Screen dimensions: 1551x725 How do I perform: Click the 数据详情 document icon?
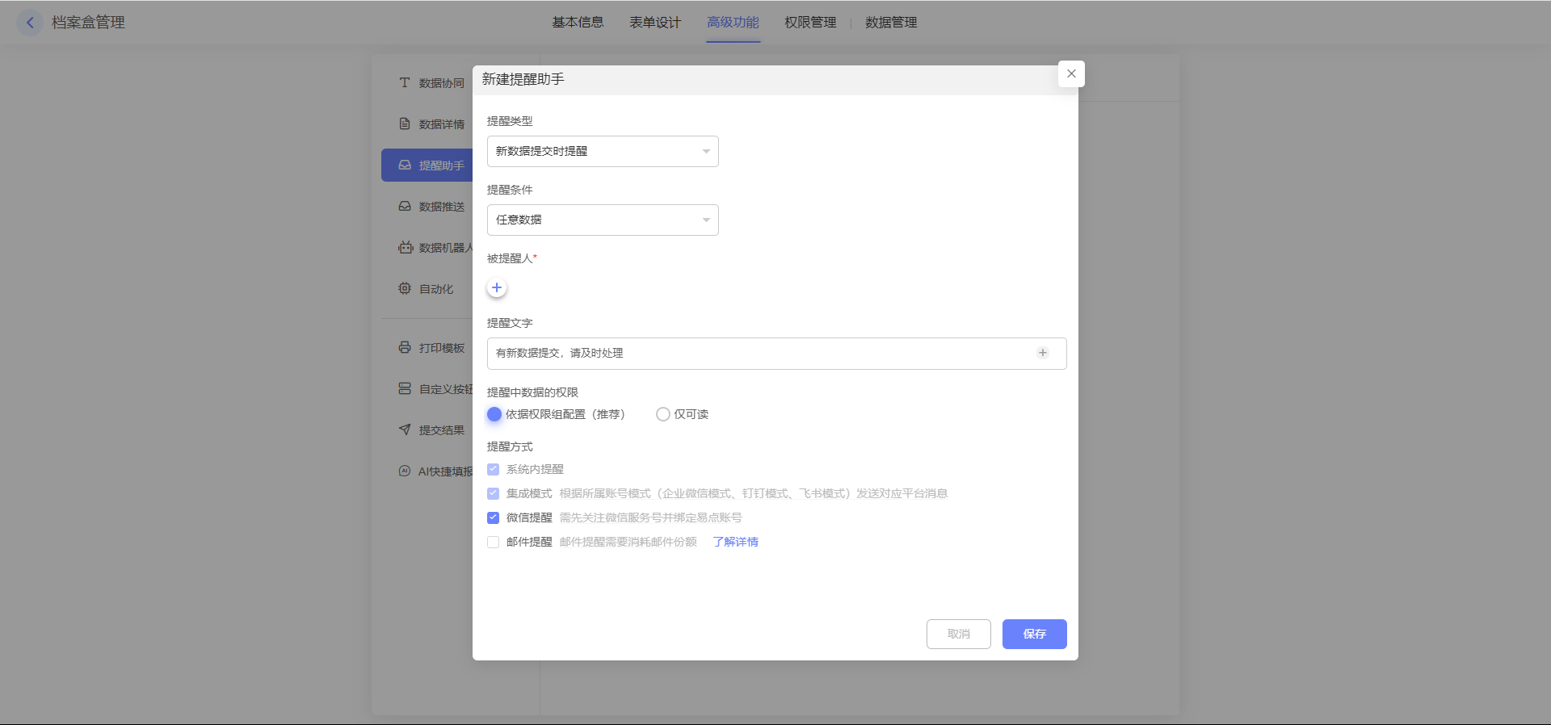[x=405, y=124]
